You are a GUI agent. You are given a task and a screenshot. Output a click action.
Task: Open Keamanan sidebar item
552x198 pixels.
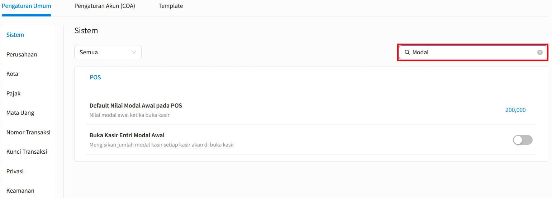coord(20,190)
